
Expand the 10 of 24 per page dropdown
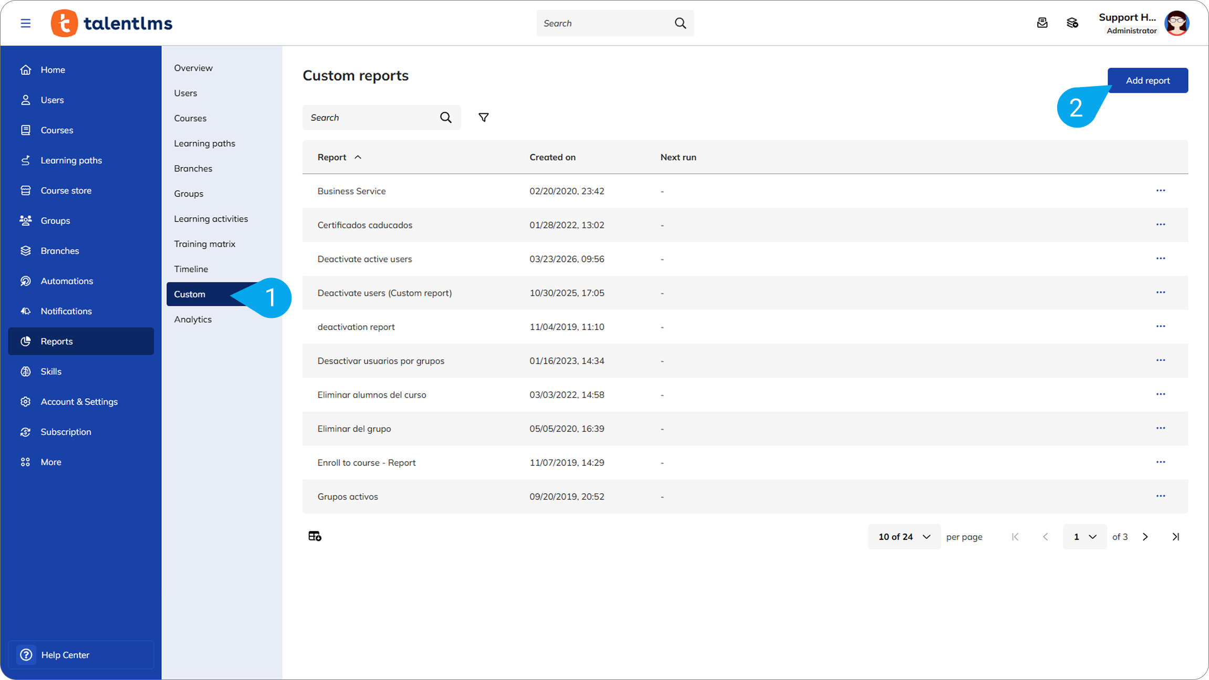pos(904,537)
